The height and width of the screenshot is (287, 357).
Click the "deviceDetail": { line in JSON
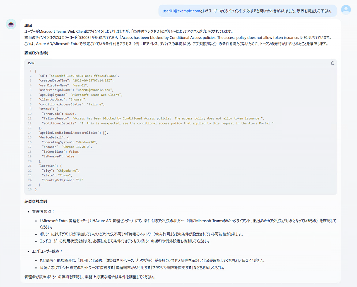click(54, 137)
